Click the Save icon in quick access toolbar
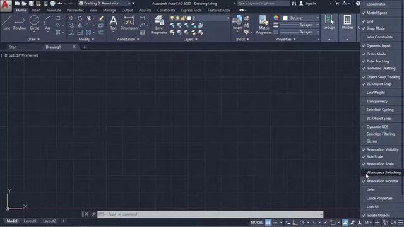This screenshot has height=227, width=404. (x=31, y=3)
